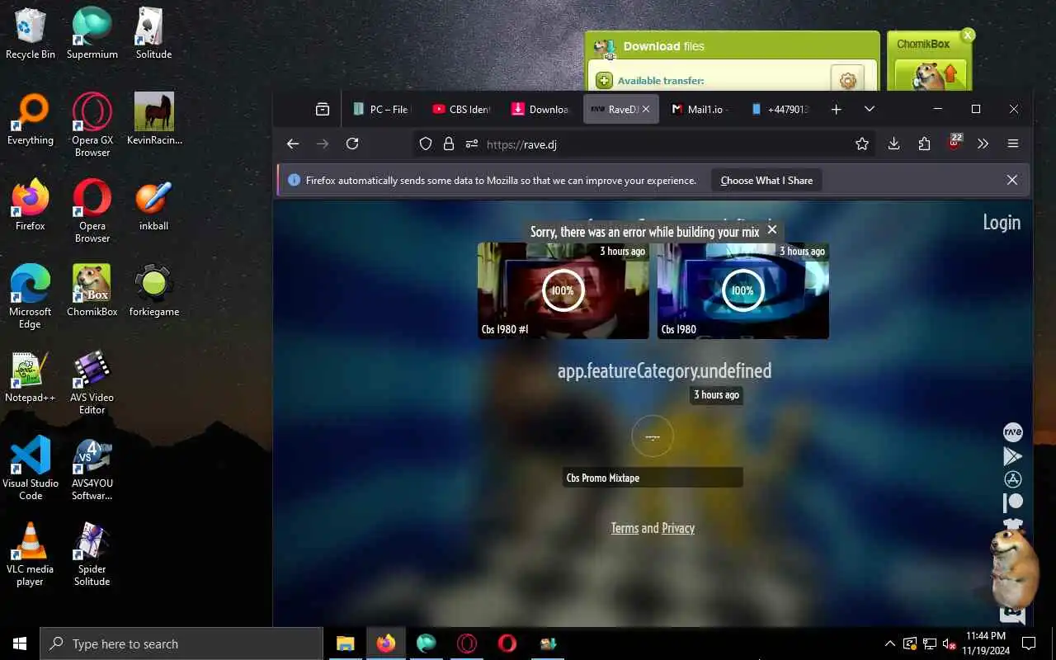1056x660 pixels.
Task: Open the Firefox hamburger application menu
Action: (x=1013, y=144)
